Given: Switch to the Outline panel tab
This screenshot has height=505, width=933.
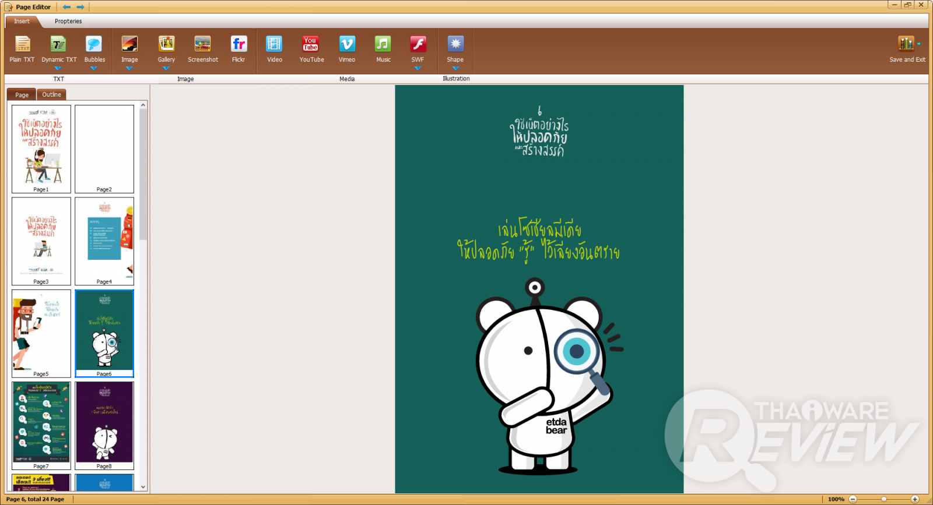Looking at the screenshot, I should pos(51,94).
